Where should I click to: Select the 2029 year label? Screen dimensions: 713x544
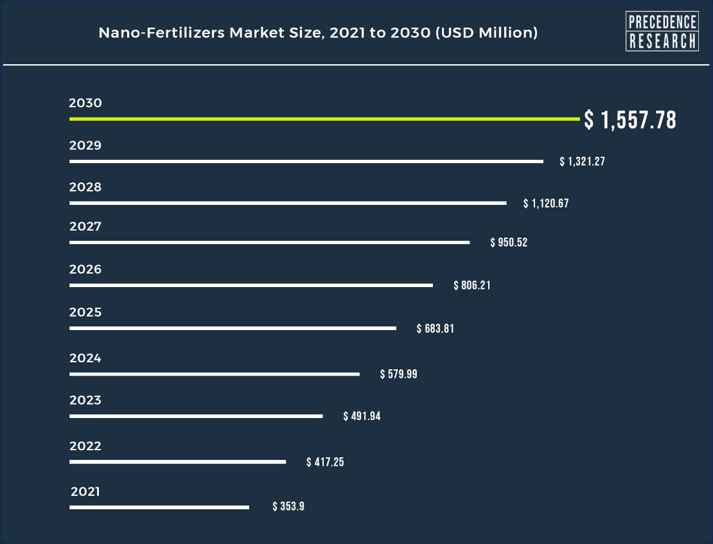click(85, 146)
